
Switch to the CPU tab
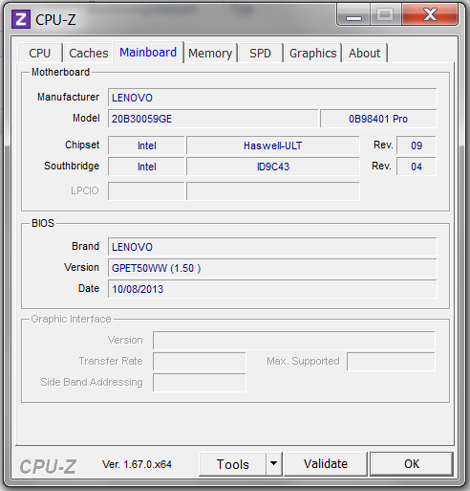click(40, 53)
